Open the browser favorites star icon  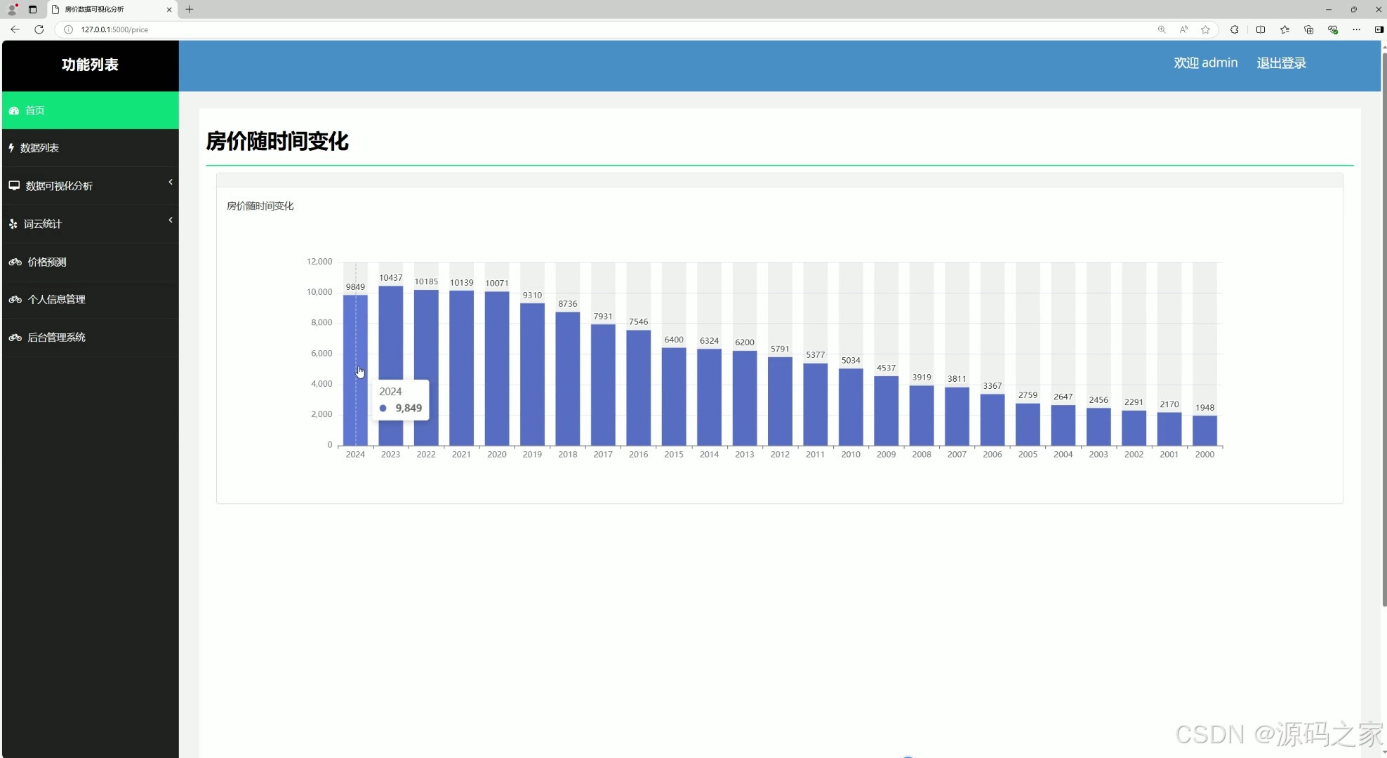coord(1206,29)
